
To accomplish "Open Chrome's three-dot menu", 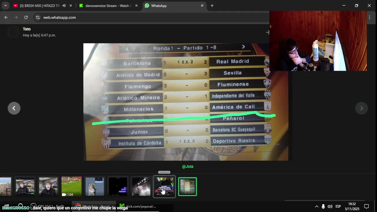I will click(x=370, y=17).
